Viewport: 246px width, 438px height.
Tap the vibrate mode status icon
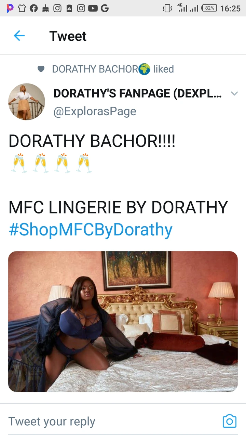point(167,9)
